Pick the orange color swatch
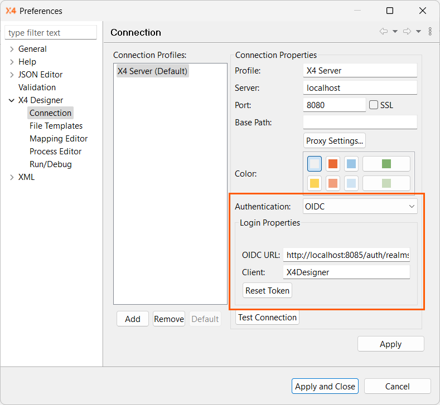Screen dimensions: 440x405 point(333,164)
